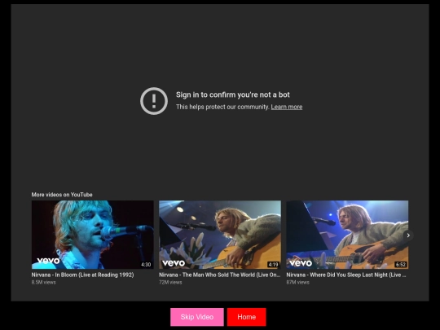Show next videos with the right chevron
Screen dimensions: 440x330
pyautogui.click(x=408, y=235)
